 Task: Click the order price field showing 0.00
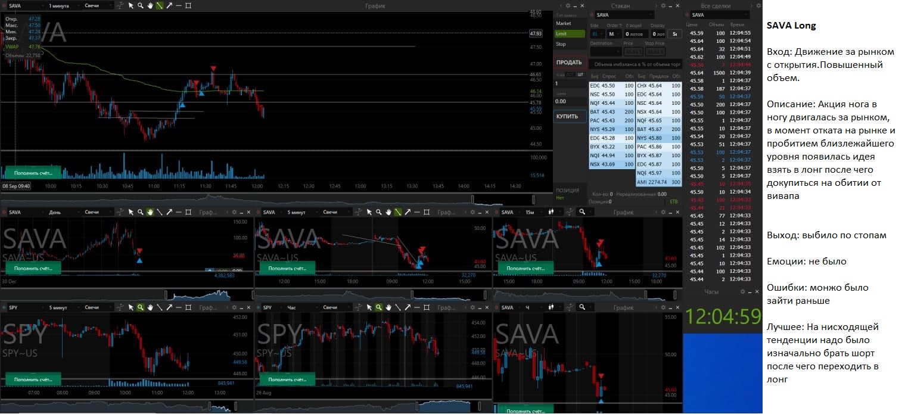click(570, 101)
